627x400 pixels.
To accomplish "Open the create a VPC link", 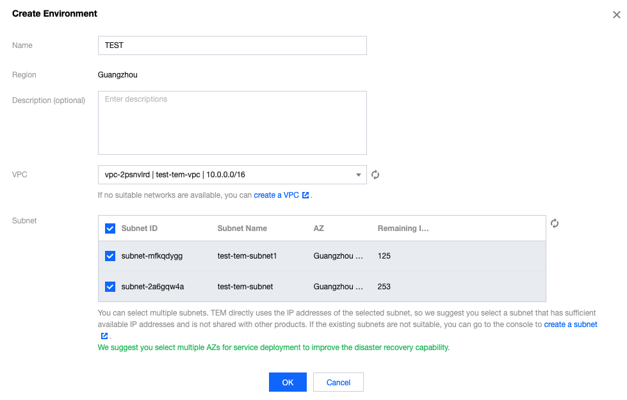I will point(277,195).
